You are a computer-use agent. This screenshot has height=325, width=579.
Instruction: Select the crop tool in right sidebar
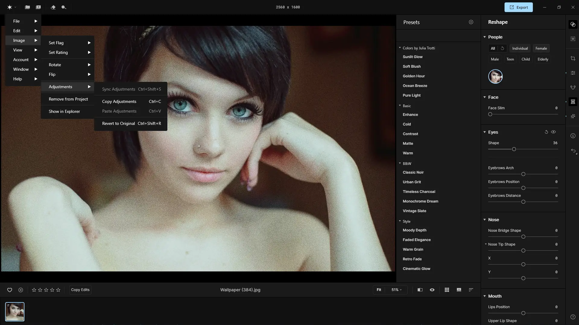(573, 59)
